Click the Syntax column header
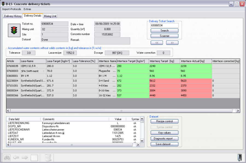 [x=133, y=119]
